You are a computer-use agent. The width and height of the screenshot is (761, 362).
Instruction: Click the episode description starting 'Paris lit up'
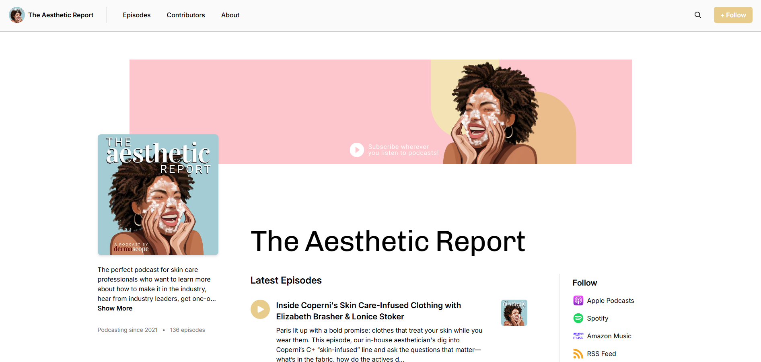[x=379, y=345]
